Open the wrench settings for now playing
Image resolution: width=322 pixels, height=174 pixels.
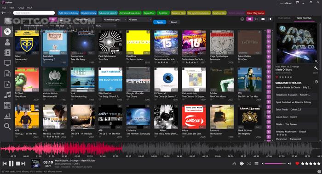click(316, 68)
